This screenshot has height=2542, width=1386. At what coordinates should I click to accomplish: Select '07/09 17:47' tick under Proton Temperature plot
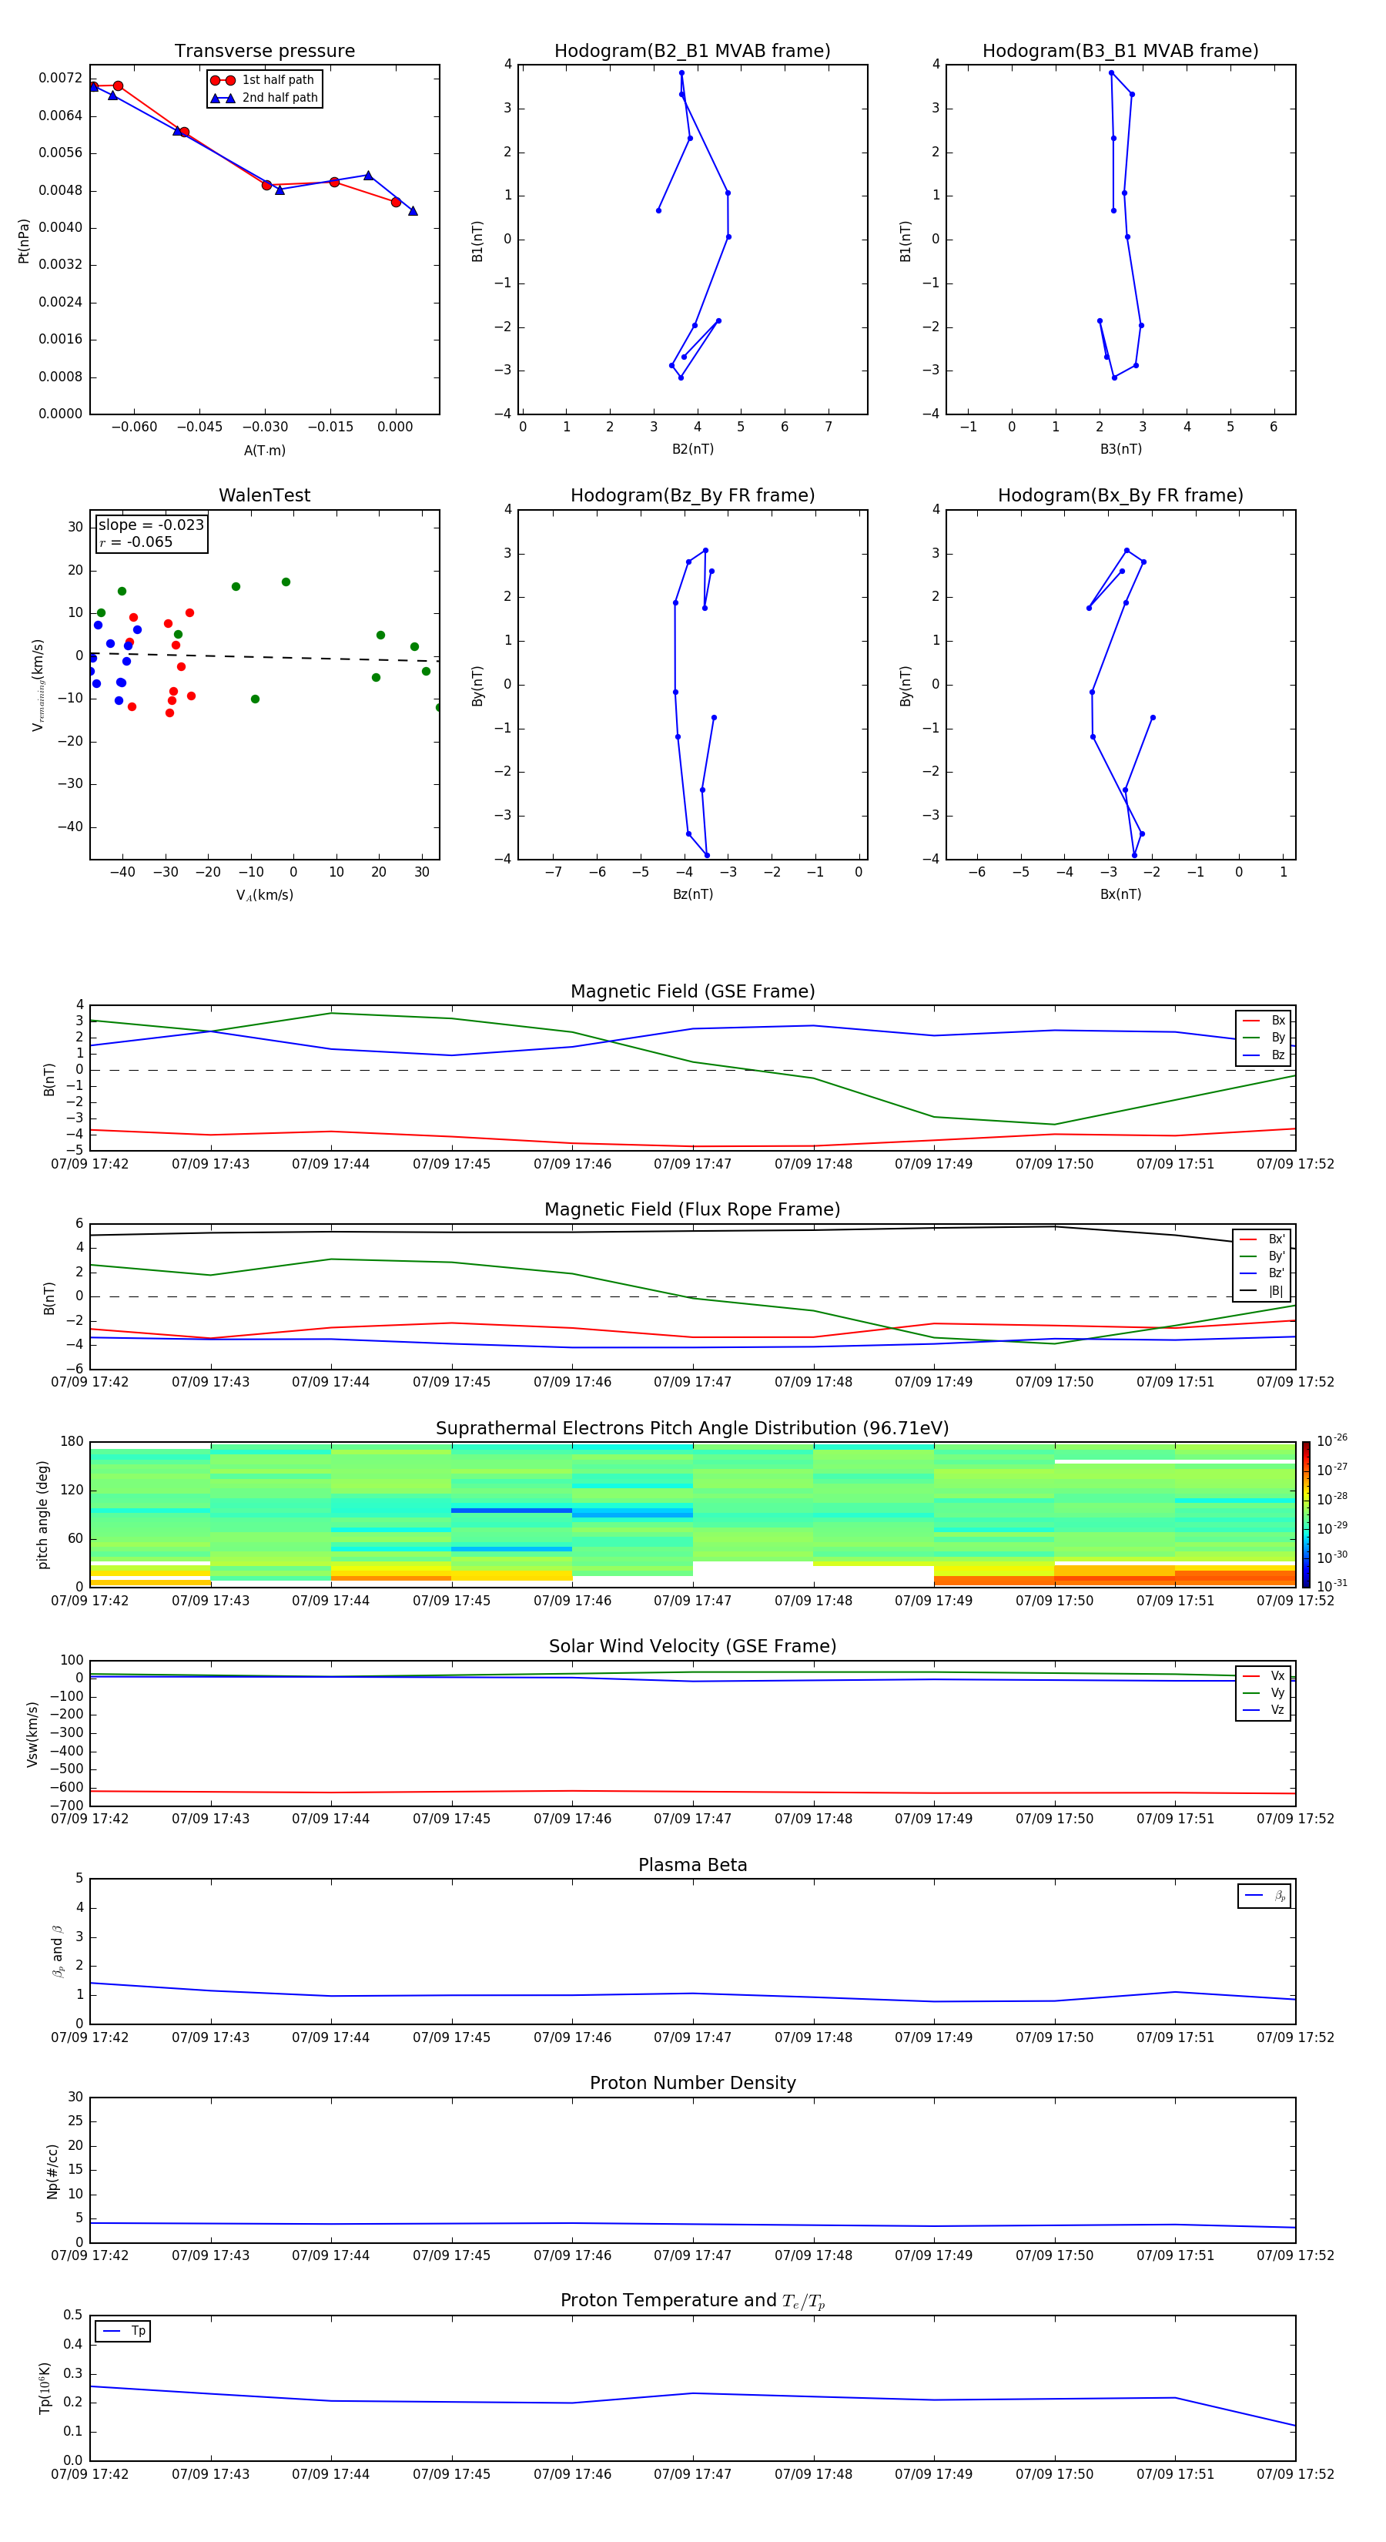[692, 2474]
